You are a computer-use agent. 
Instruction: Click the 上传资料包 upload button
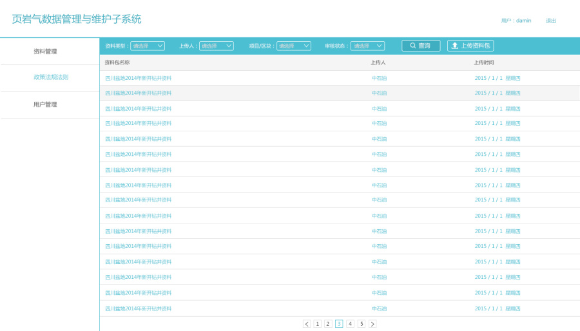(x=470, y=46)
